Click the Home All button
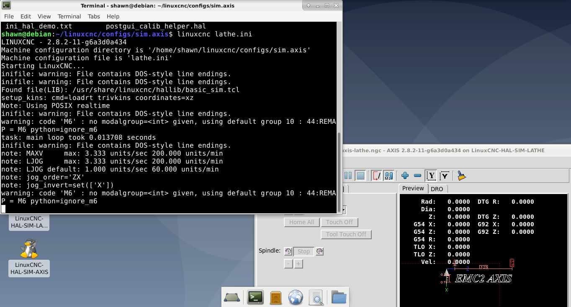The image size is (571, 307). (301, 222)
